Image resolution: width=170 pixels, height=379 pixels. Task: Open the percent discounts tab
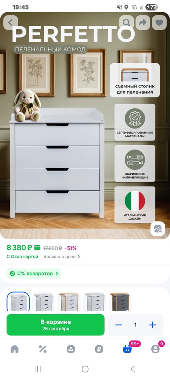(x=43, y=349)
